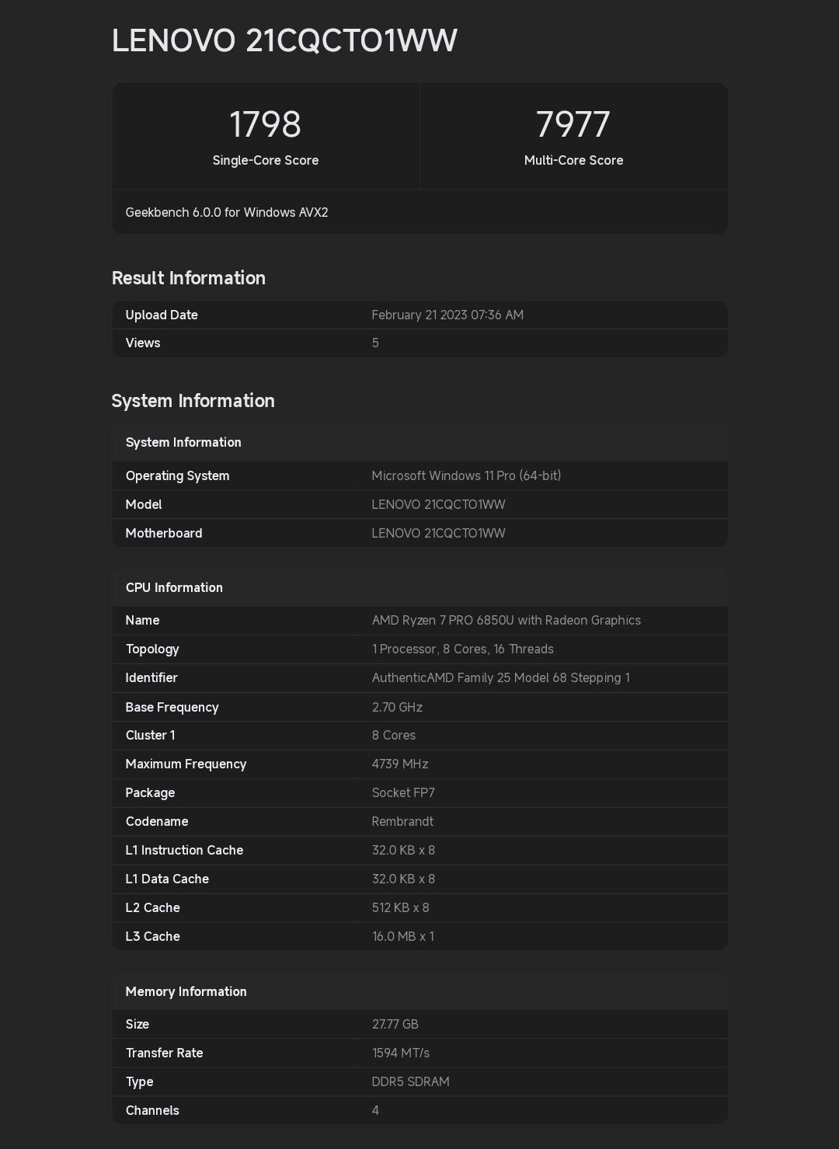This screenshot has width=839, height=1149.
Task: Click the Topology row label
Action: click(152, 649)
